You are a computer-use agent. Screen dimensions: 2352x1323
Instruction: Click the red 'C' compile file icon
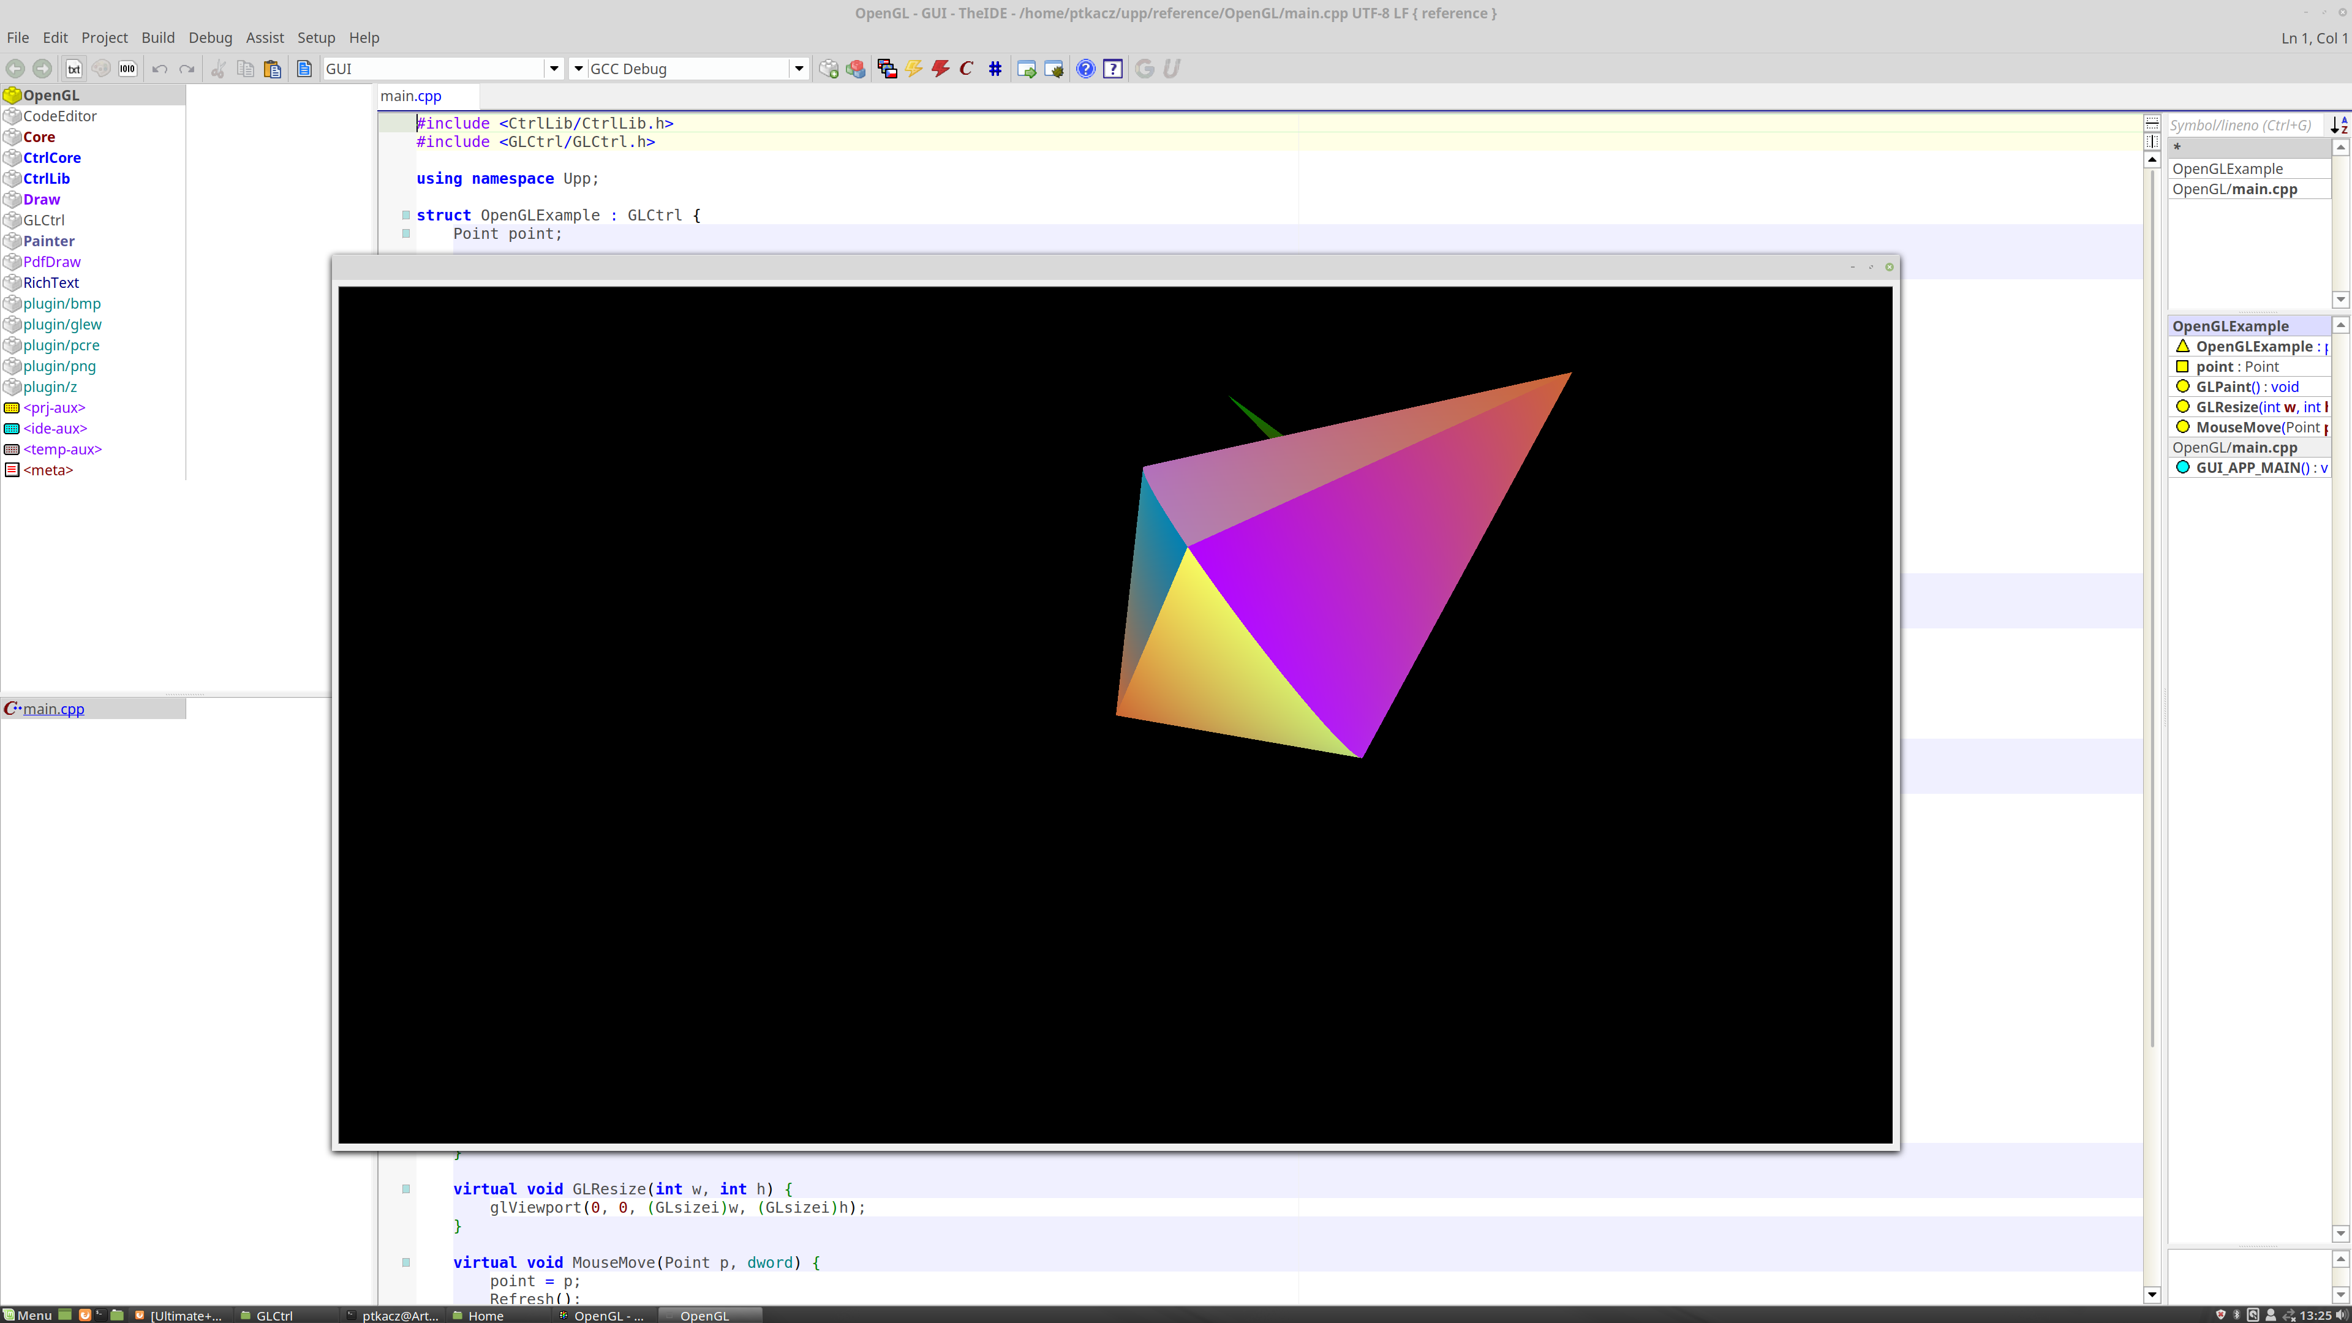coord(967,69)
